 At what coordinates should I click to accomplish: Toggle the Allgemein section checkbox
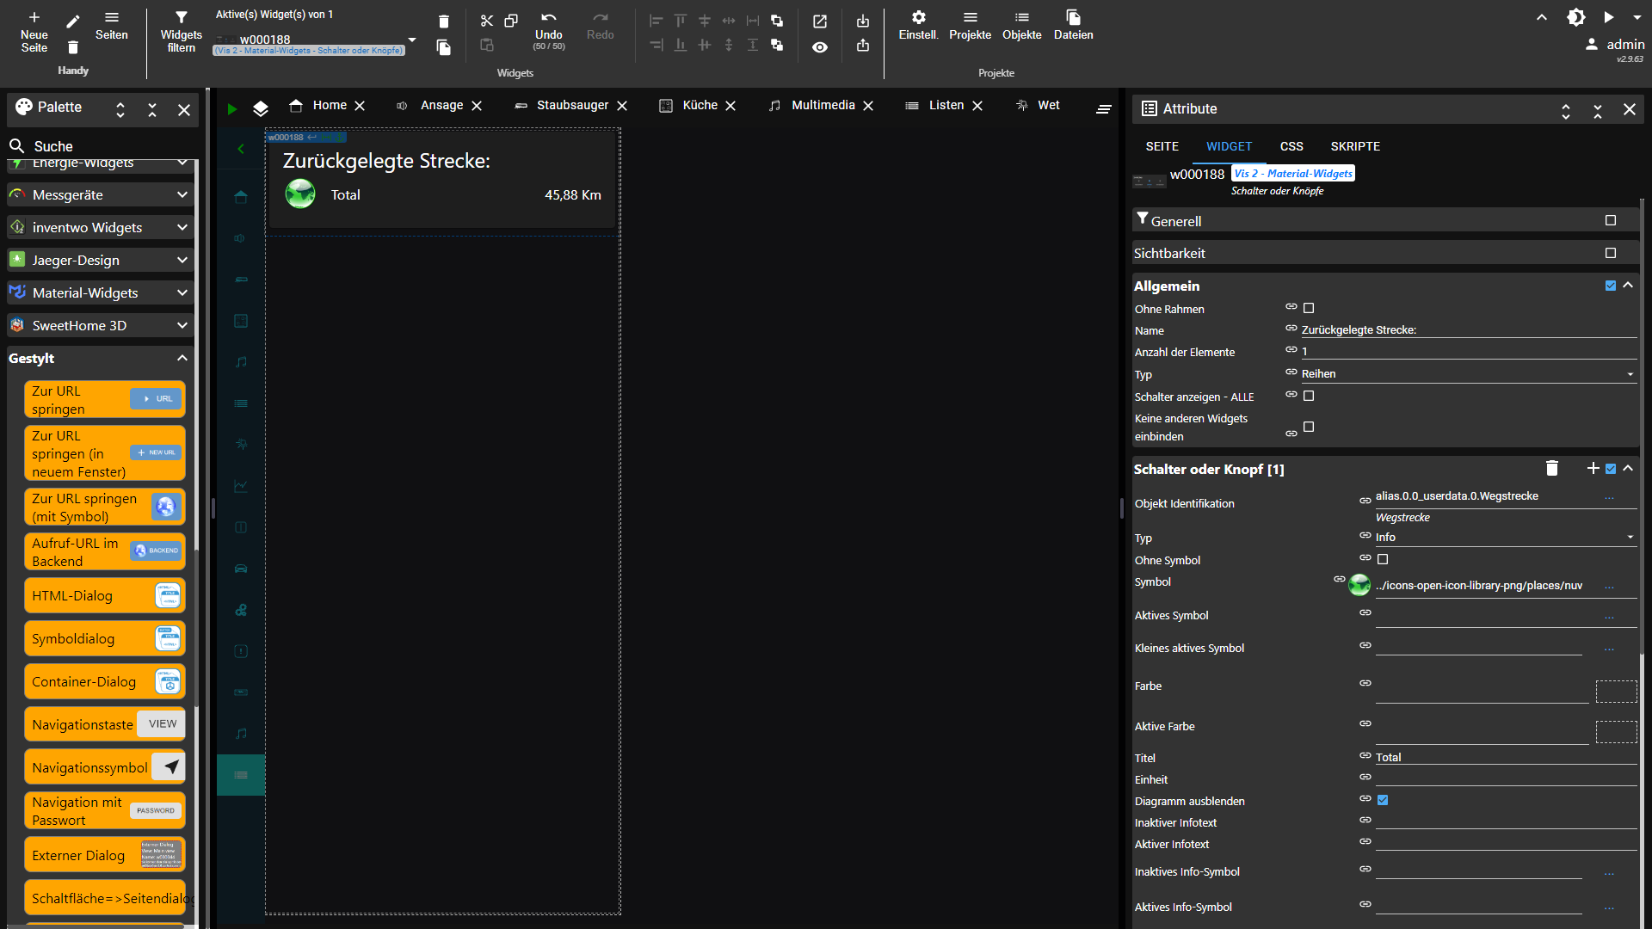1611,286
